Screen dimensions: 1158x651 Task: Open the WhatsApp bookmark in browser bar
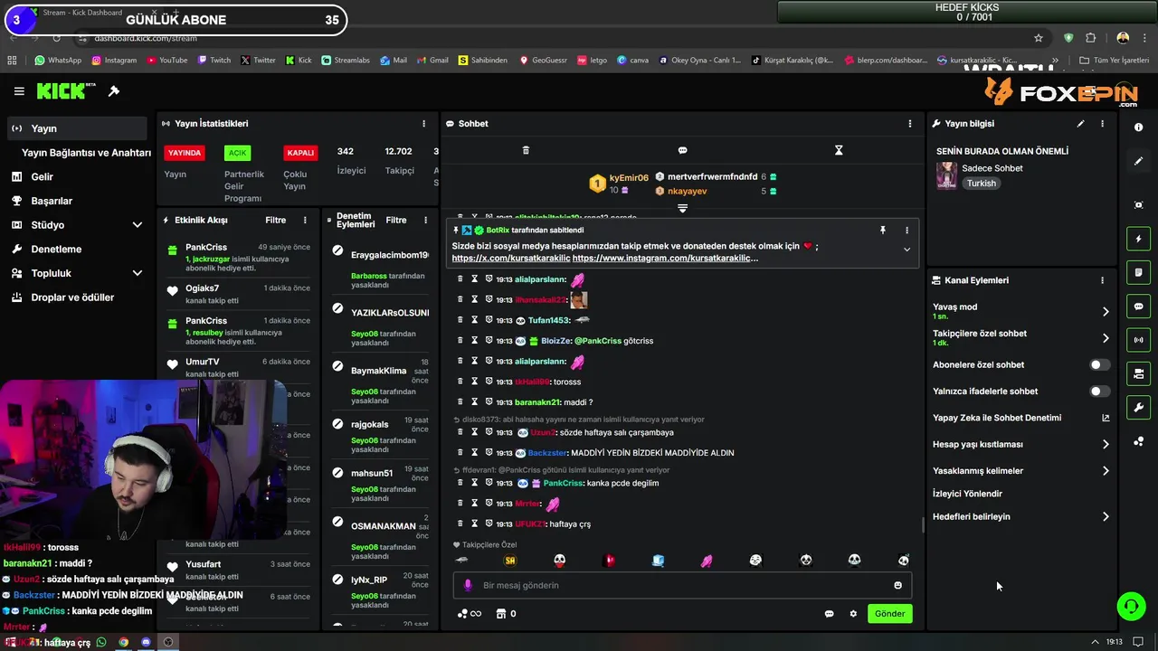[x=58, y=61]
